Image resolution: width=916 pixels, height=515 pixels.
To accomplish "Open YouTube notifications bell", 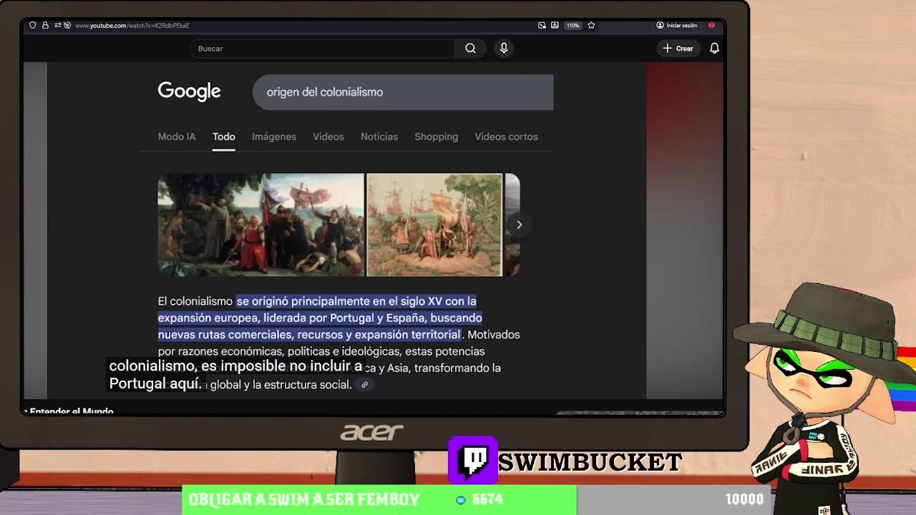I will point(714,48).
